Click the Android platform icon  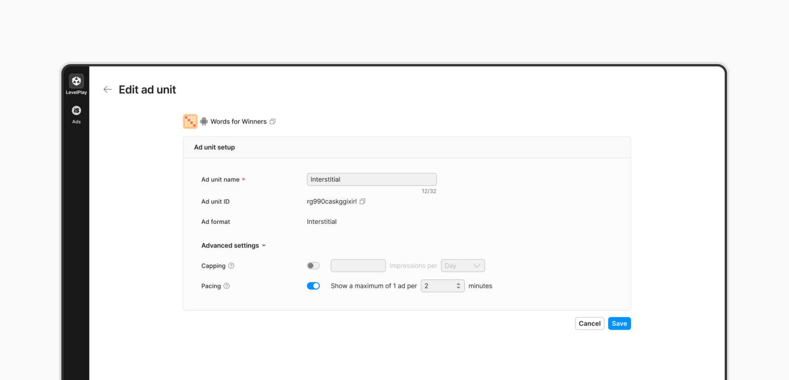click(203, 121)
